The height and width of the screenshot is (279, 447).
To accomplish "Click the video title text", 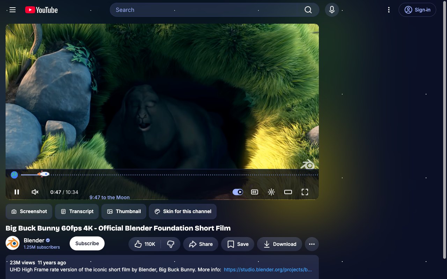I will [118, 228].
